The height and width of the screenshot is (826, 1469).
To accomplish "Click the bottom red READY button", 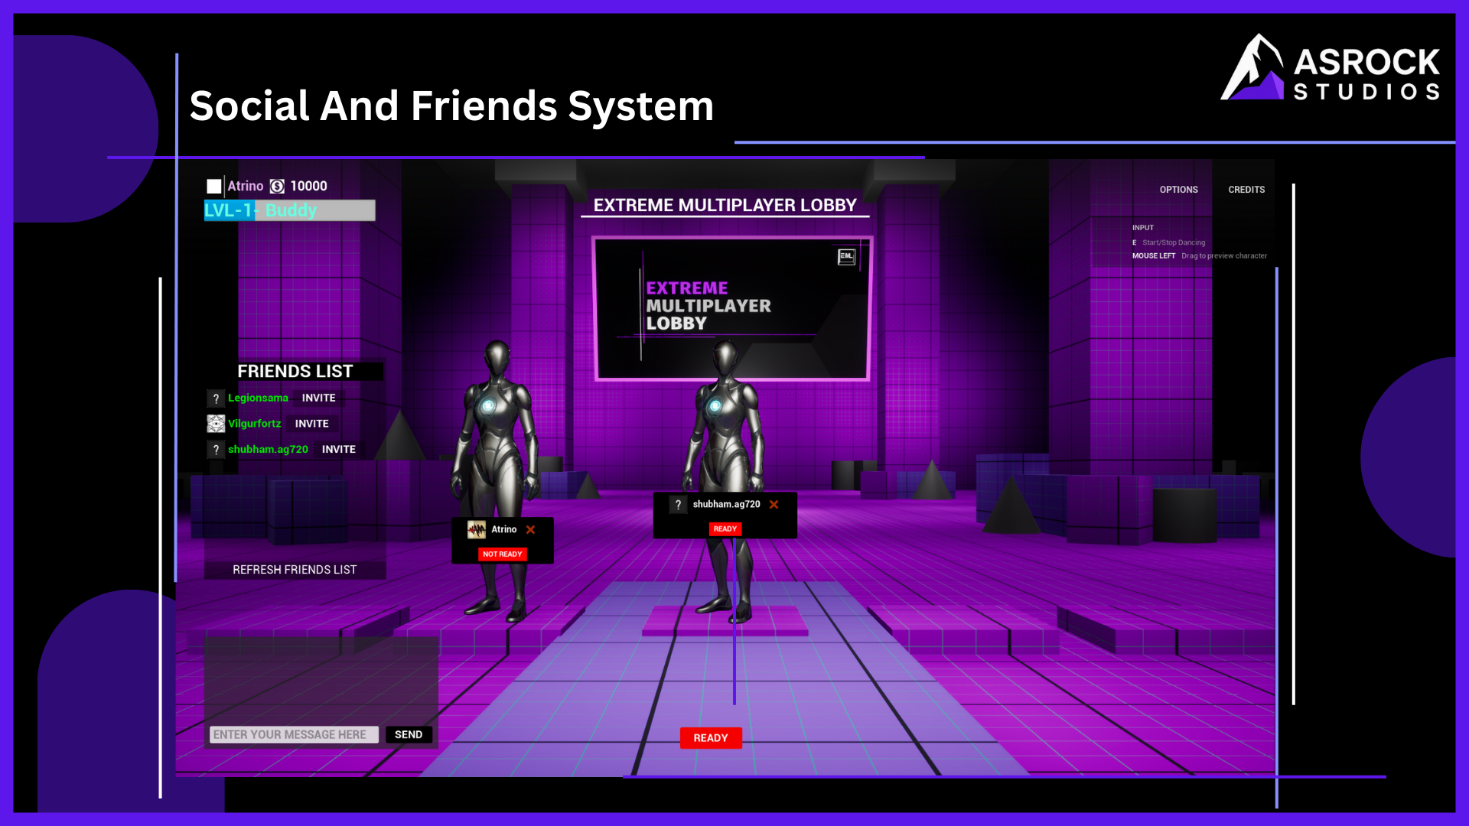I will [x=711, y=738].
